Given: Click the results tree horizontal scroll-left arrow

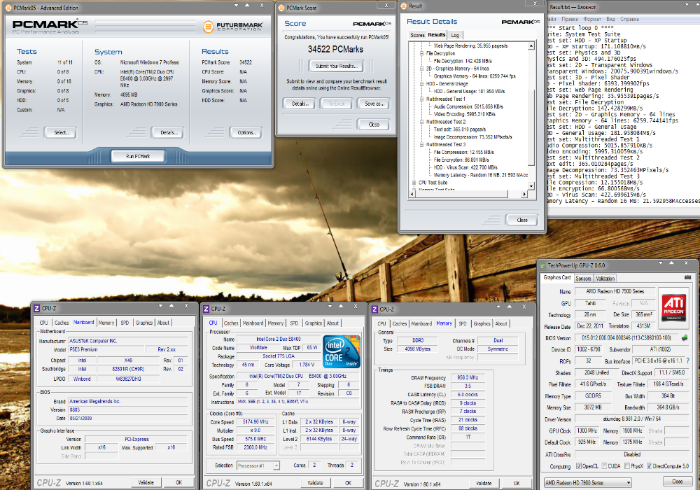Looking at the screenshot, I should 413,194.
